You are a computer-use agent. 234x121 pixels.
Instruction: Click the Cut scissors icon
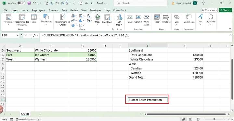point(52,3)
